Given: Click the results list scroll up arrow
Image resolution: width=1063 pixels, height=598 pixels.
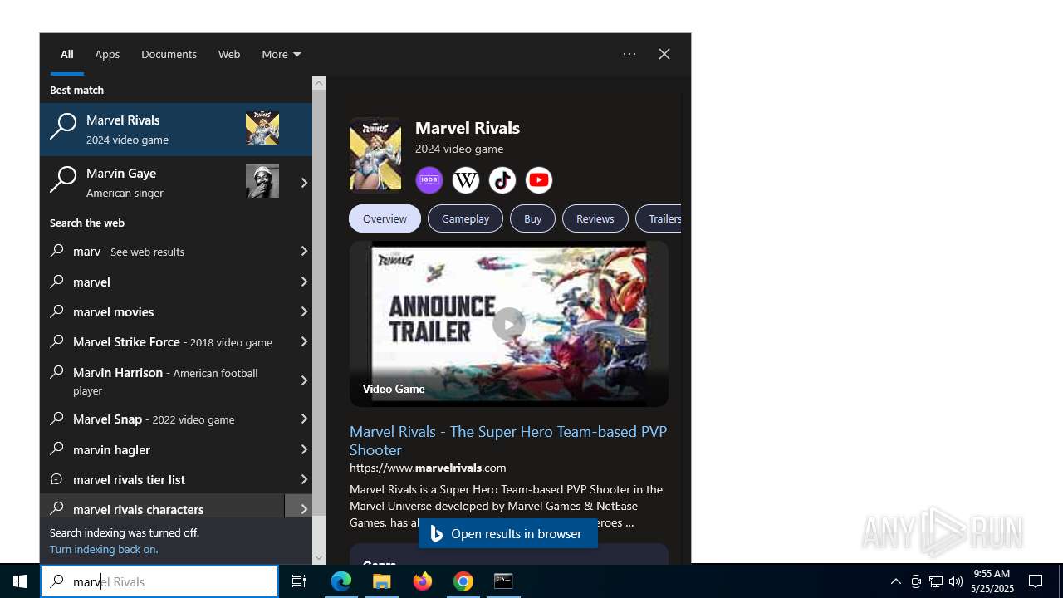Looking at the screenshot, I should pos(319,83).
